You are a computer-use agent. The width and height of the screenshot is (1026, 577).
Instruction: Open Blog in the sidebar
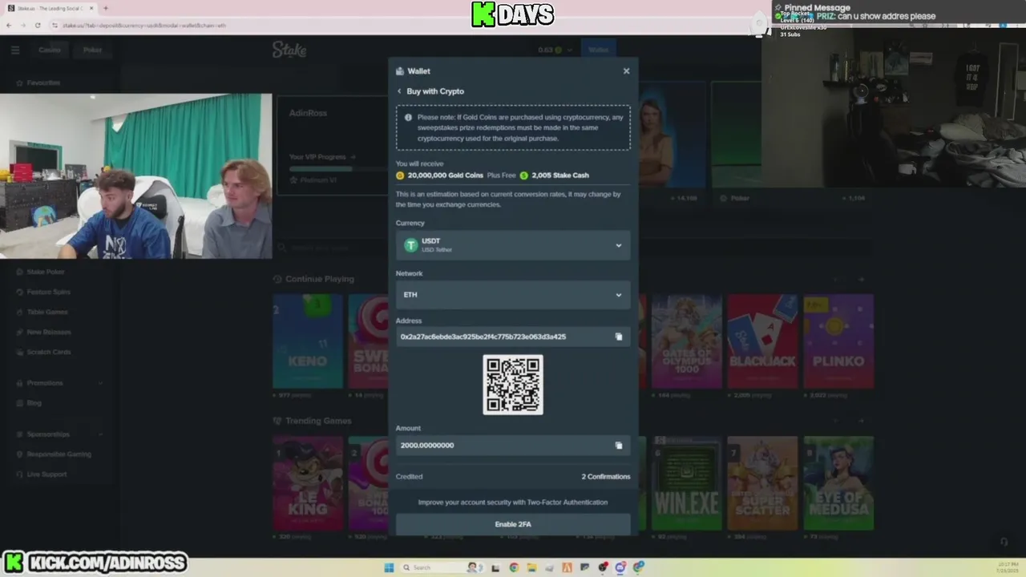pos(34,403)
